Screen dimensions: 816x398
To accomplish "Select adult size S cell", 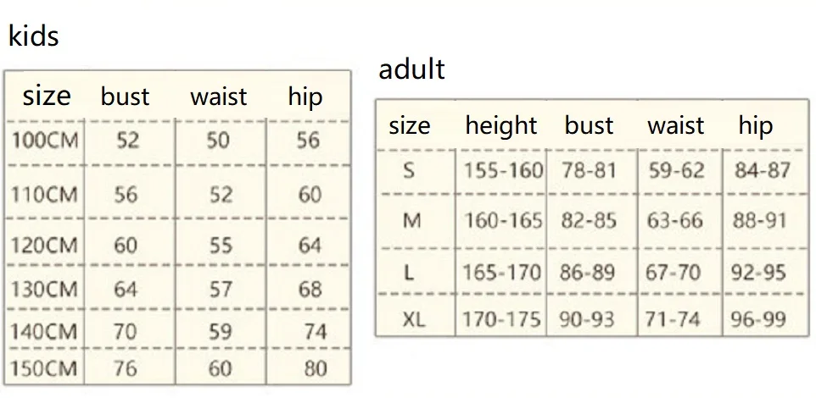I will click(x=409, y=170).
